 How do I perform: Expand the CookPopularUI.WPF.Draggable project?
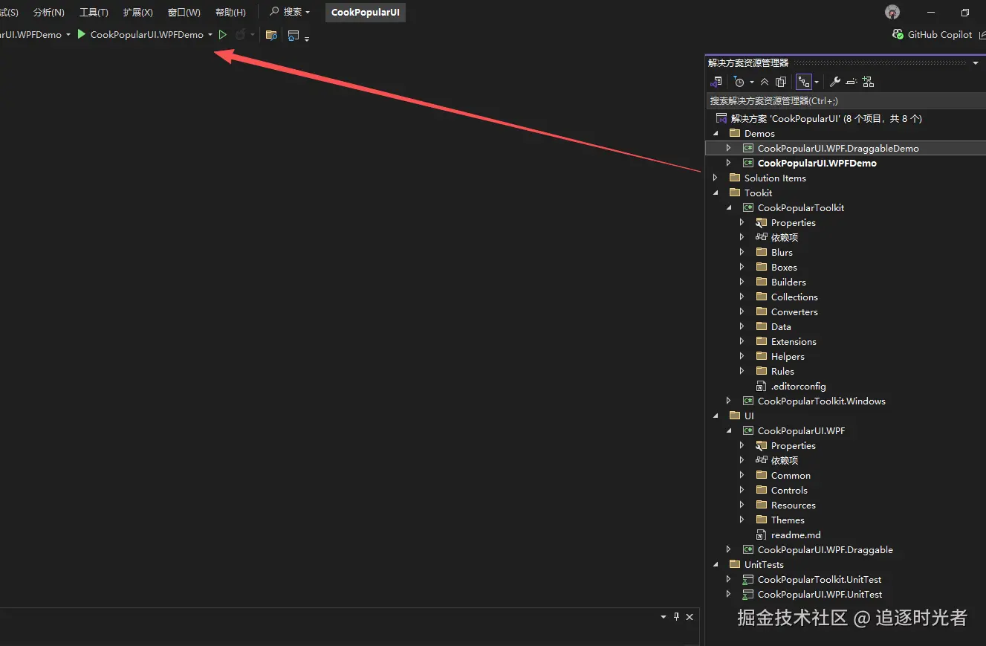tap(729, 550)
